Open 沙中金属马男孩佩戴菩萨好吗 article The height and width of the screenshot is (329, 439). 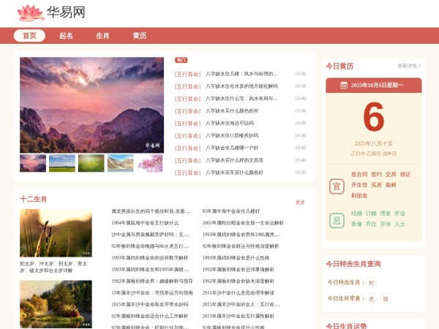[x=150, y=235]
